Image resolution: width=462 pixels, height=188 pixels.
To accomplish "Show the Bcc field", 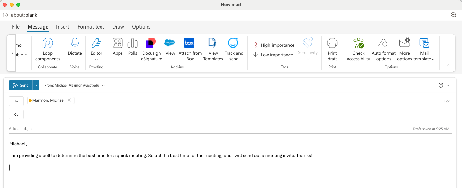I will (x=447, y=101).
